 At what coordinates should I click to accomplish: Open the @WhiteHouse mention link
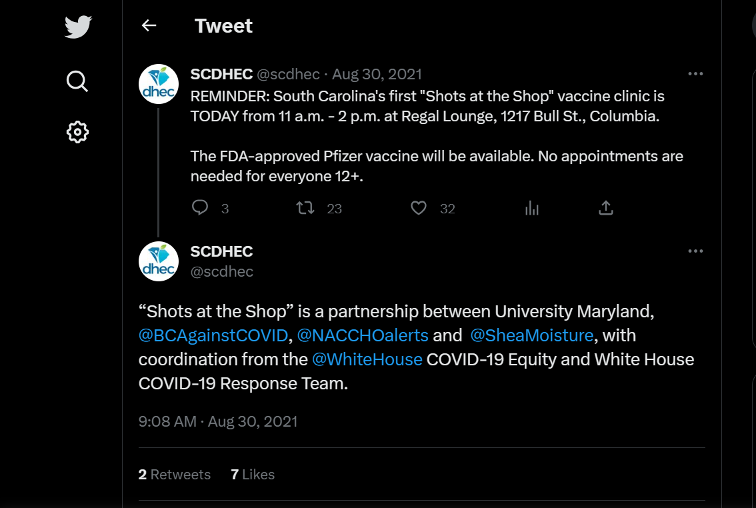click(367, 359)
